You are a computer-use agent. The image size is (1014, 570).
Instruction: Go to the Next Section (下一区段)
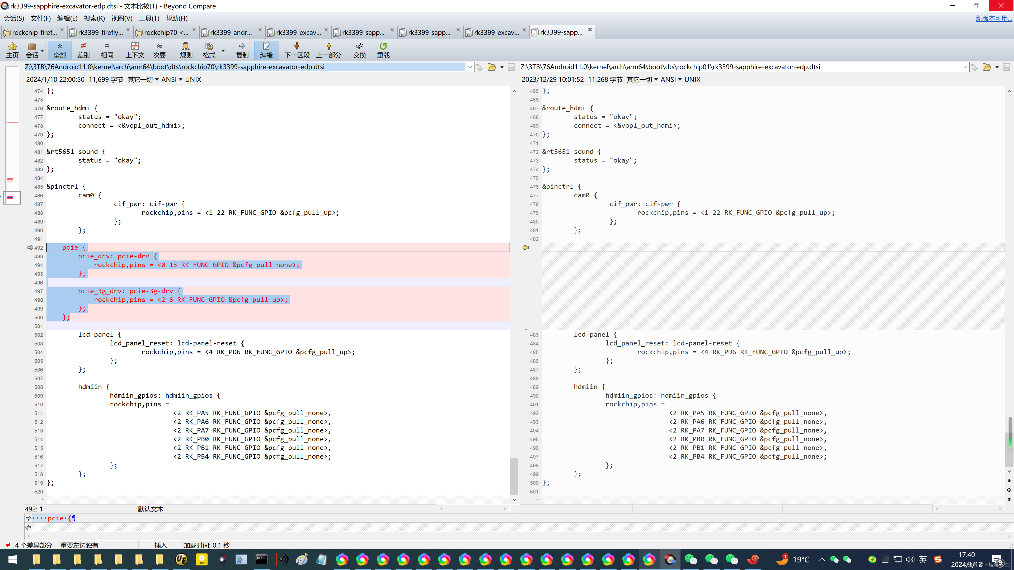[297, 50]
